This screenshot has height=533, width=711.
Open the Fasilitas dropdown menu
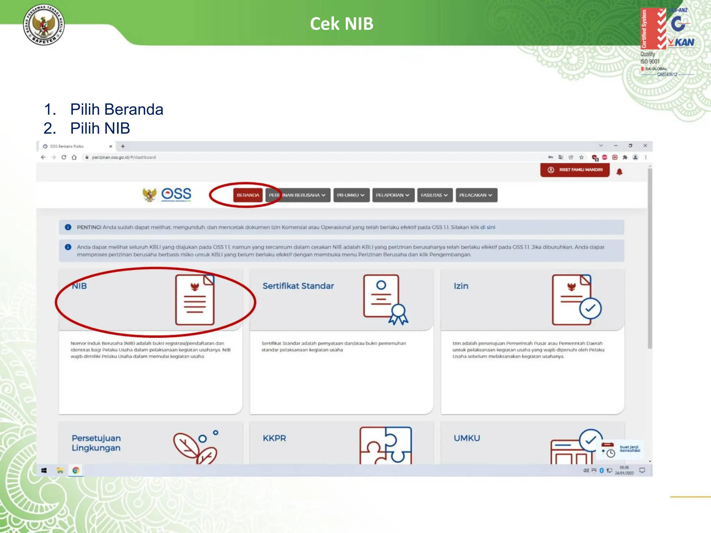click(434, 195)
